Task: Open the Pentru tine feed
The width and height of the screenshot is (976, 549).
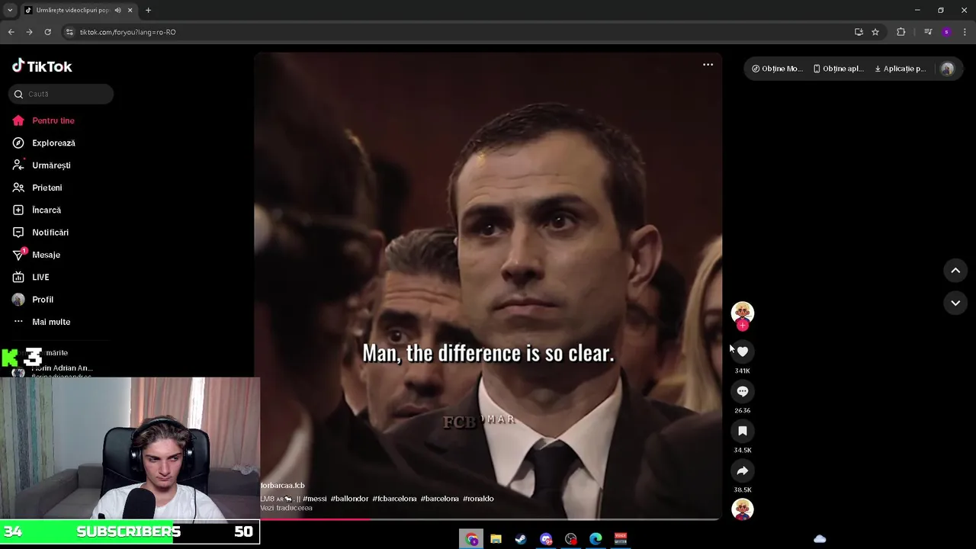Action: click(43, 120)
